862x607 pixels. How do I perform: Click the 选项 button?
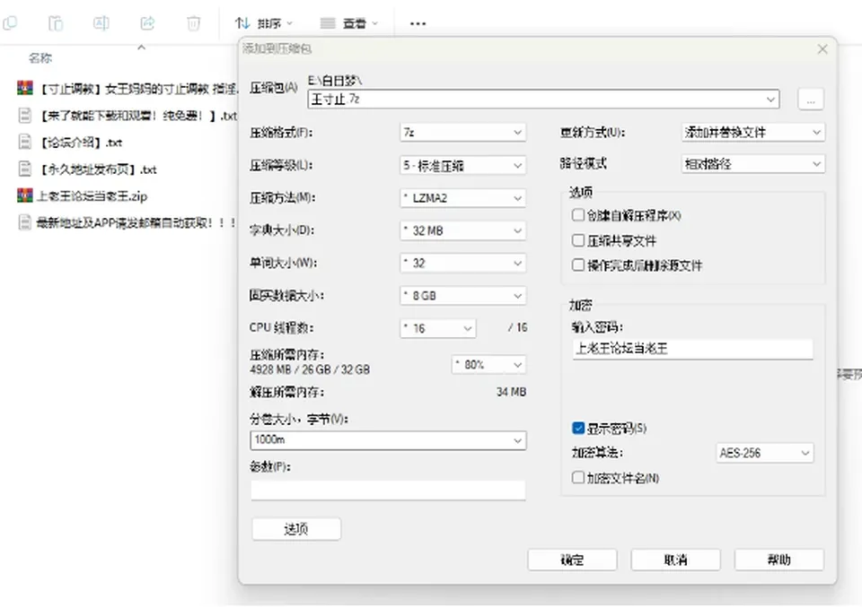[x=296, y=529]
